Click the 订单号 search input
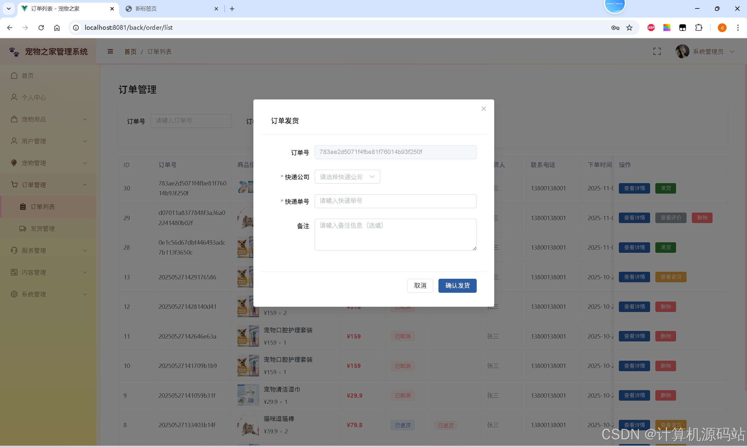This screenshot has width=747, height=447. click(x=191, y=121)
